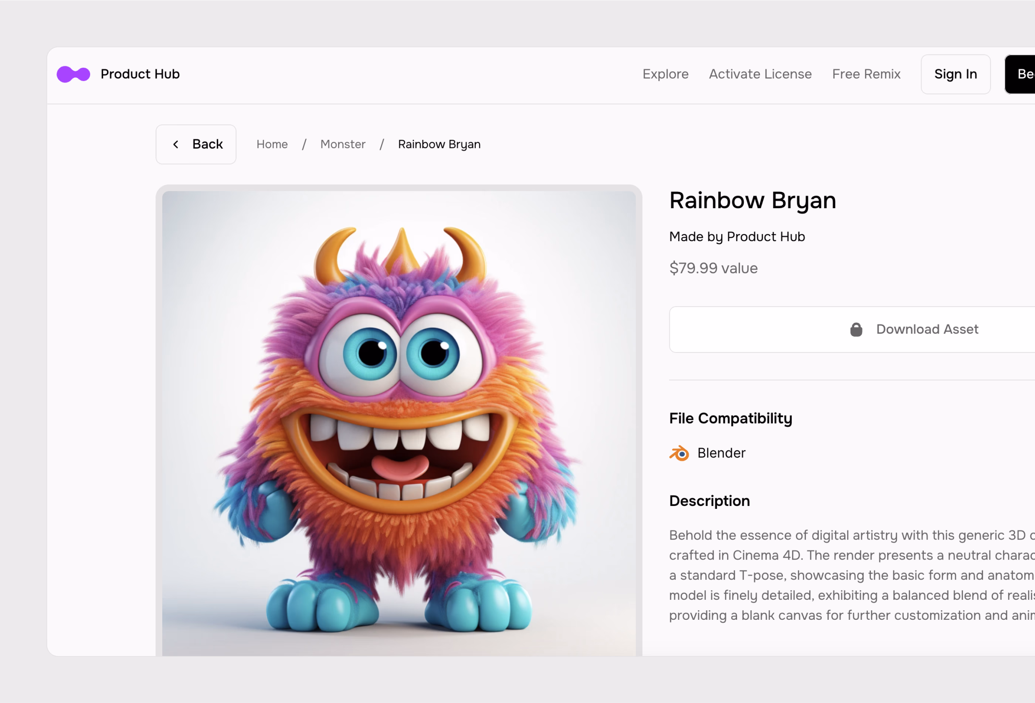Select Rainbow Bryan in the breadcrumb
Viewport: 1035px width, 703px height.
(x=439, y=144)
